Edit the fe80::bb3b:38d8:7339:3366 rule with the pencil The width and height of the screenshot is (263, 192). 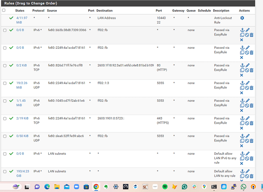click(247, 30)
